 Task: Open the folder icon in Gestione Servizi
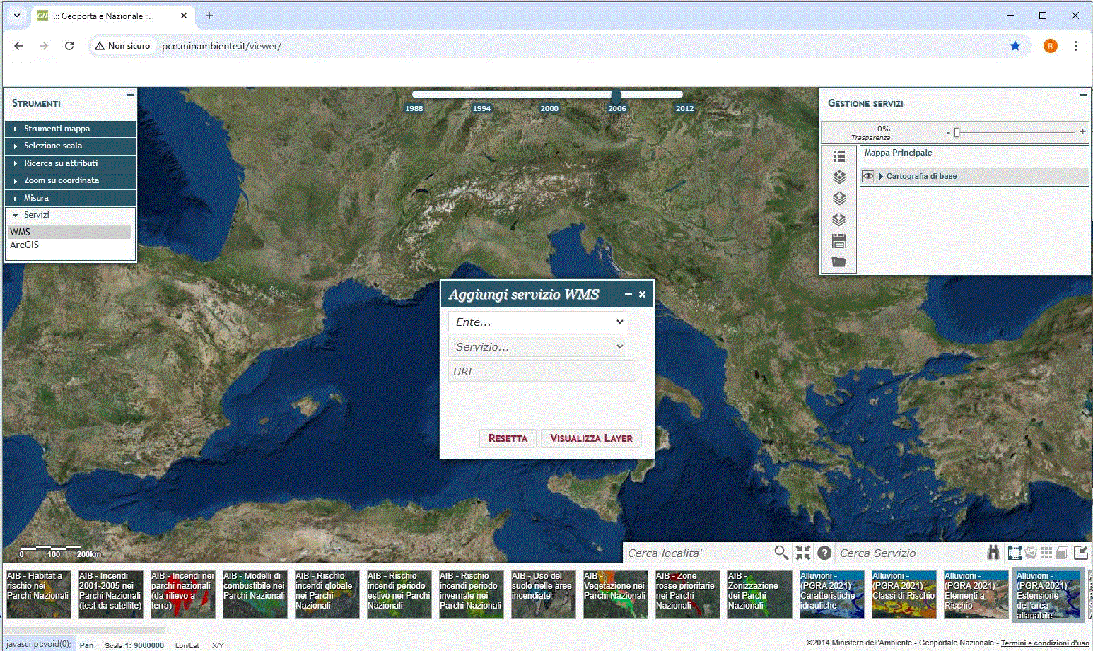[839, 262]
